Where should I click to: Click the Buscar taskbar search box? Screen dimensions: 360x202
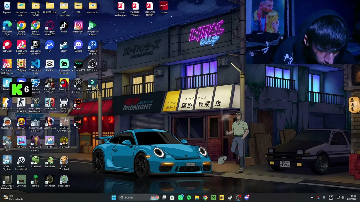[139, 198]
